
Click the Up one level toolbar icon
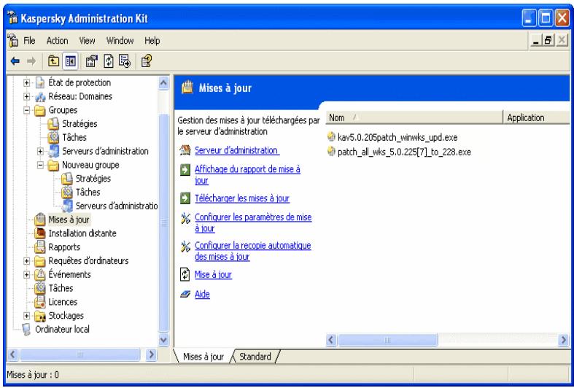(x=54, y=61)
